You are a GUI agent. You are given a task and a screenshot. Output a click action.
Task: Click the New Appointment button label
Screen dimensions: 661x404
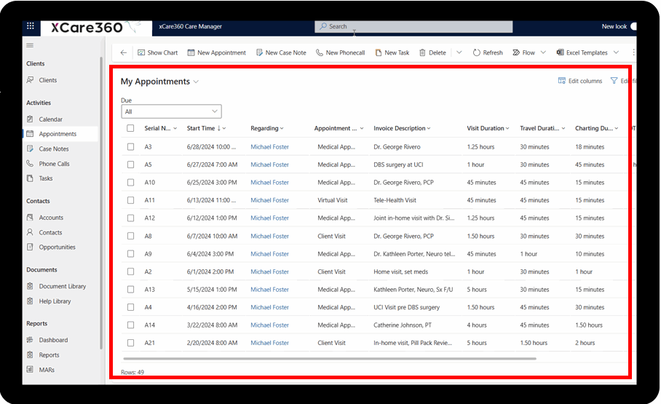[222, 52]
